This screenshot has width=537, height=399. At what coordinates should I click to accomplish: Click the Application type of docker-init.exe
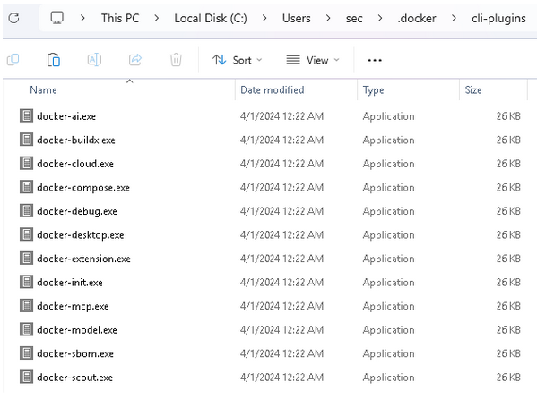coord(389,283)
